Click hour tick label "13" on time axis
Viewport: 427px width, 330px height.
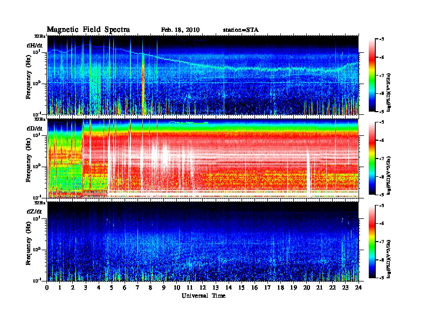216,287
